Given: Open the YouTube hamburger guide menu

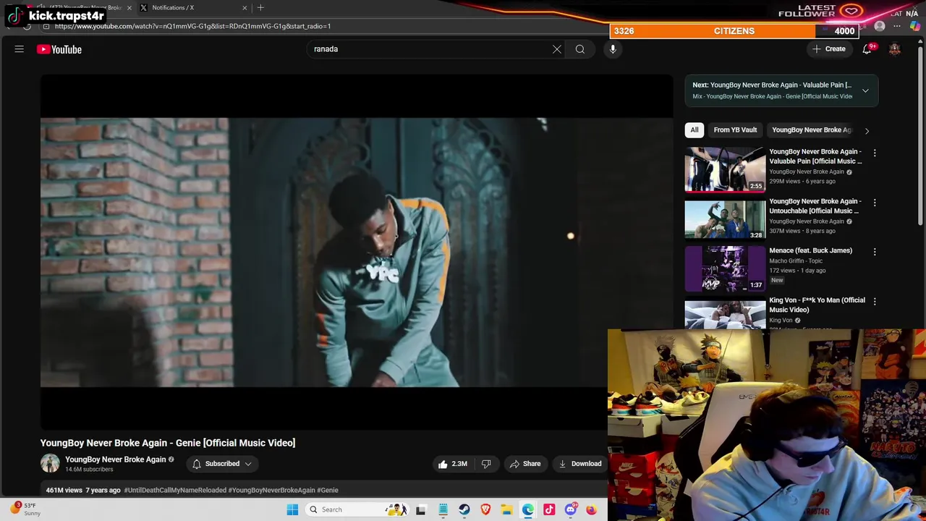Looking at the screenshot, I should (20, 49).
